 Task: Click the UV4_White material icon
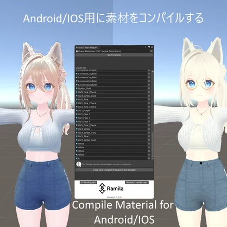coord(77,129)
